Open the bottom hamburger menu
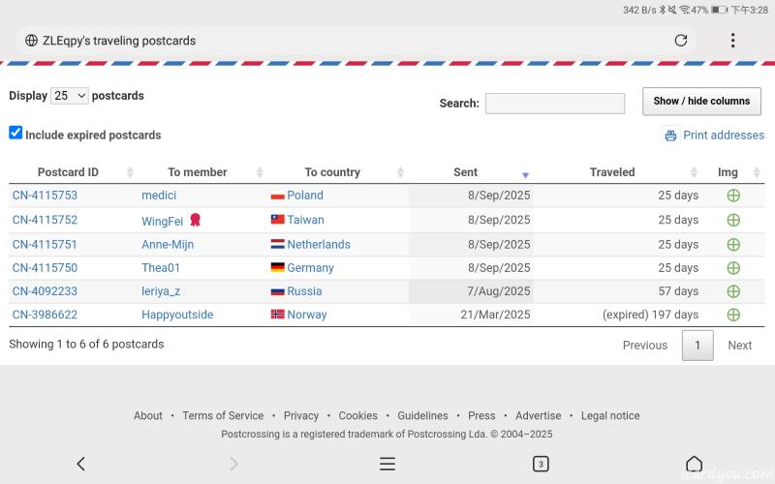 [387, 464]
